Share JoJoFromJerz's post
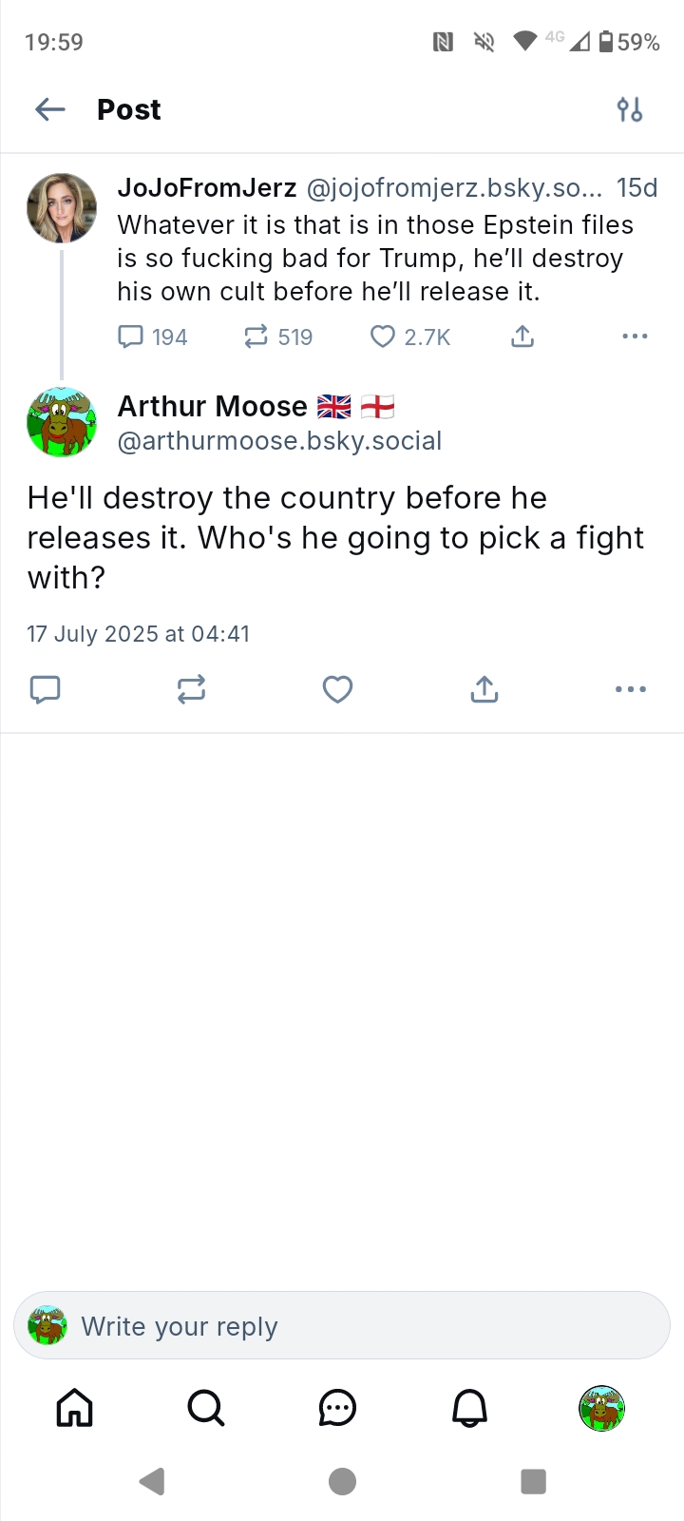The image size is (684, 1521). (x=522, y=337)
